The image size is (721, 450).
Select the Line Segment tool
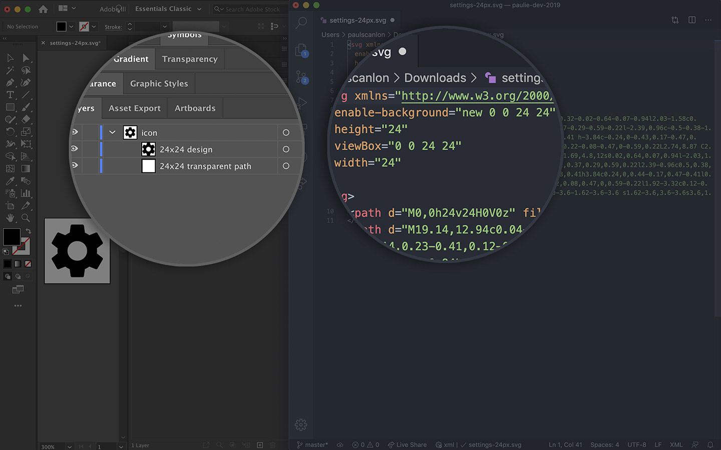tap(26, 95)
